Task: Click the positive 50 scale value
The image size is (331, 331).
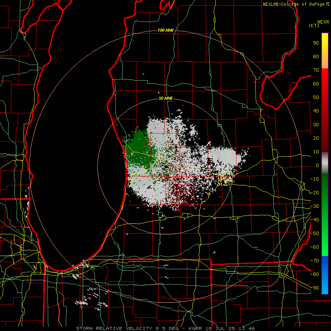Action: point(316,97)
